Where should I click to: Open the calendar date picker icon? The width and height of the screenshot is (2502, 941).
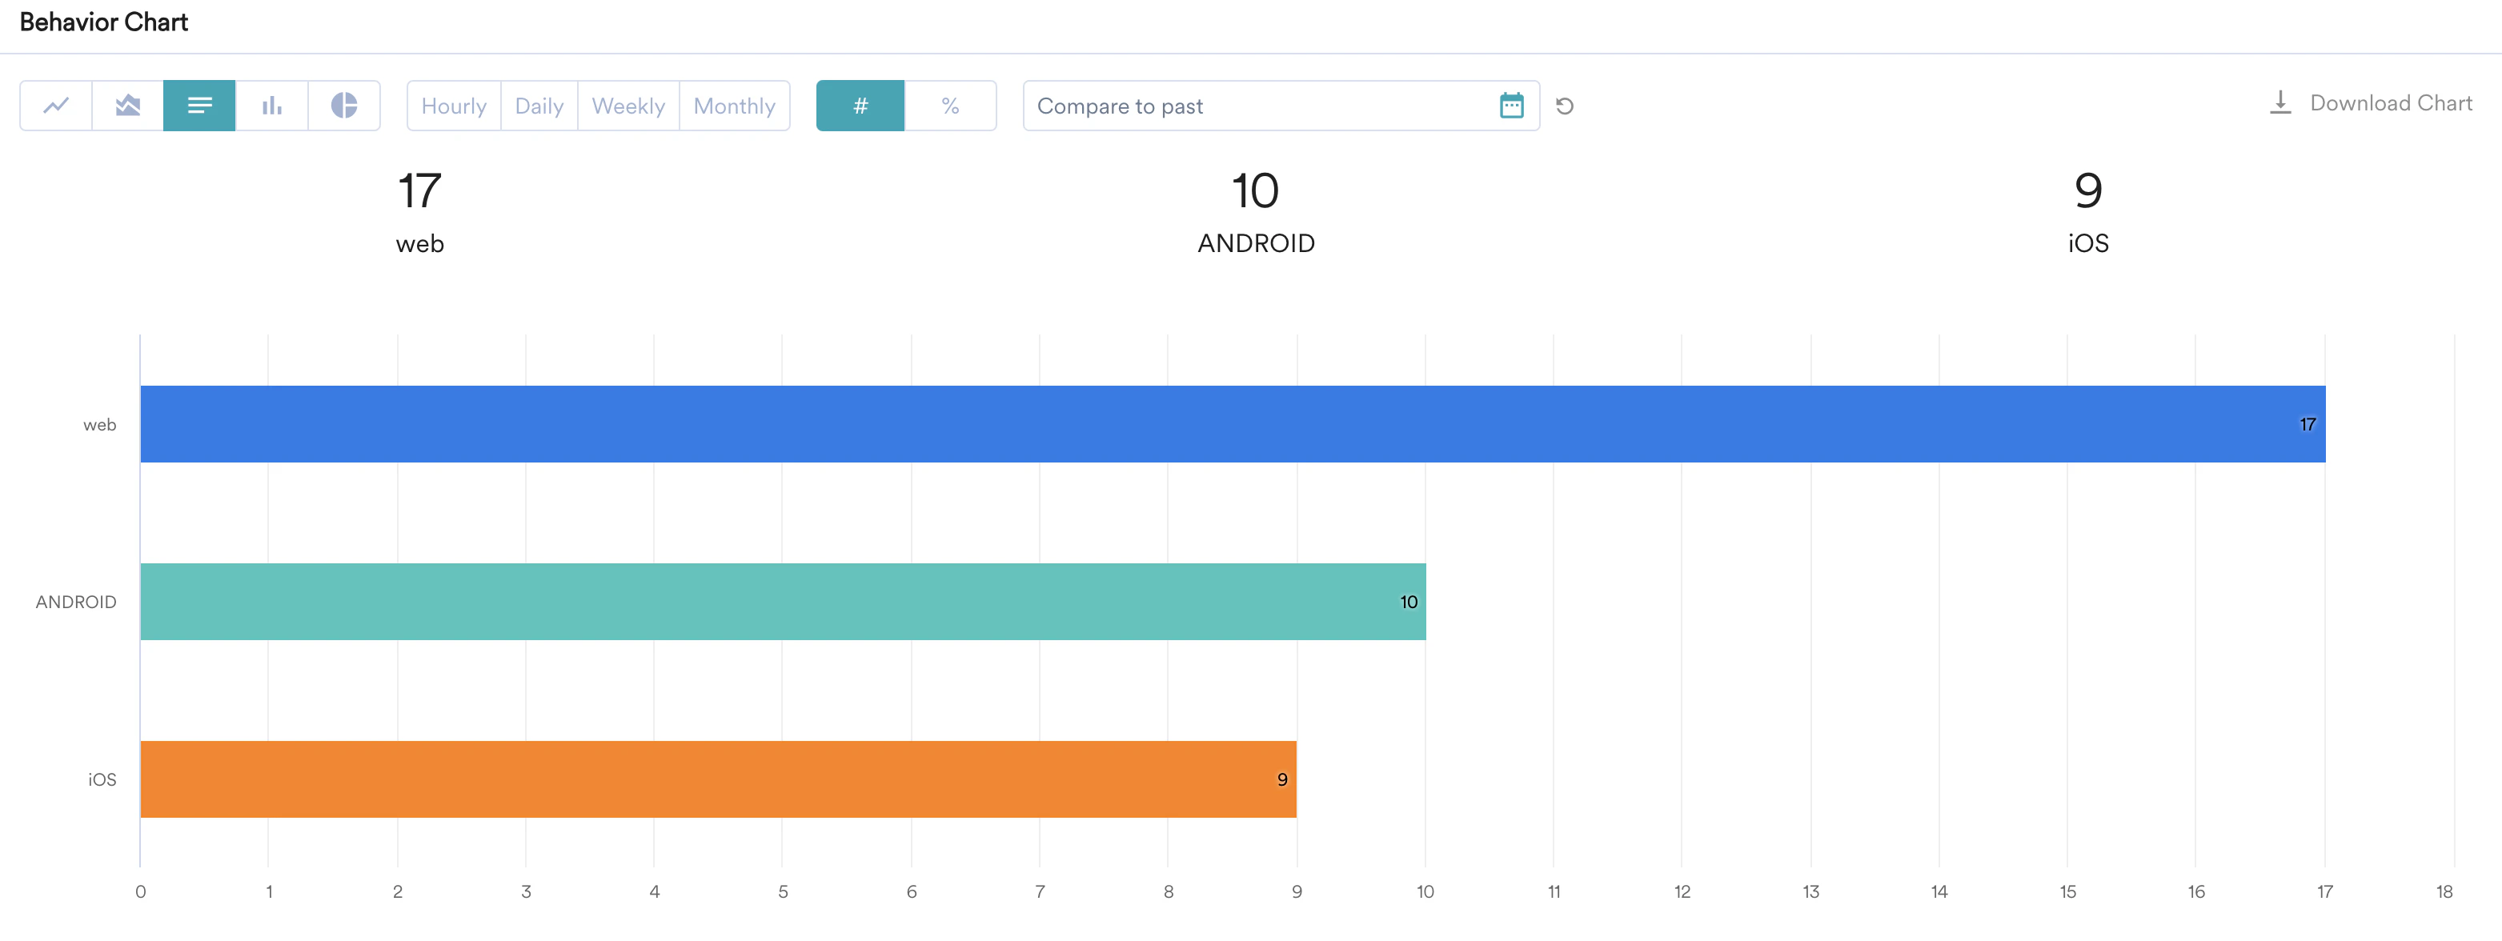(x=1511, y=106)
